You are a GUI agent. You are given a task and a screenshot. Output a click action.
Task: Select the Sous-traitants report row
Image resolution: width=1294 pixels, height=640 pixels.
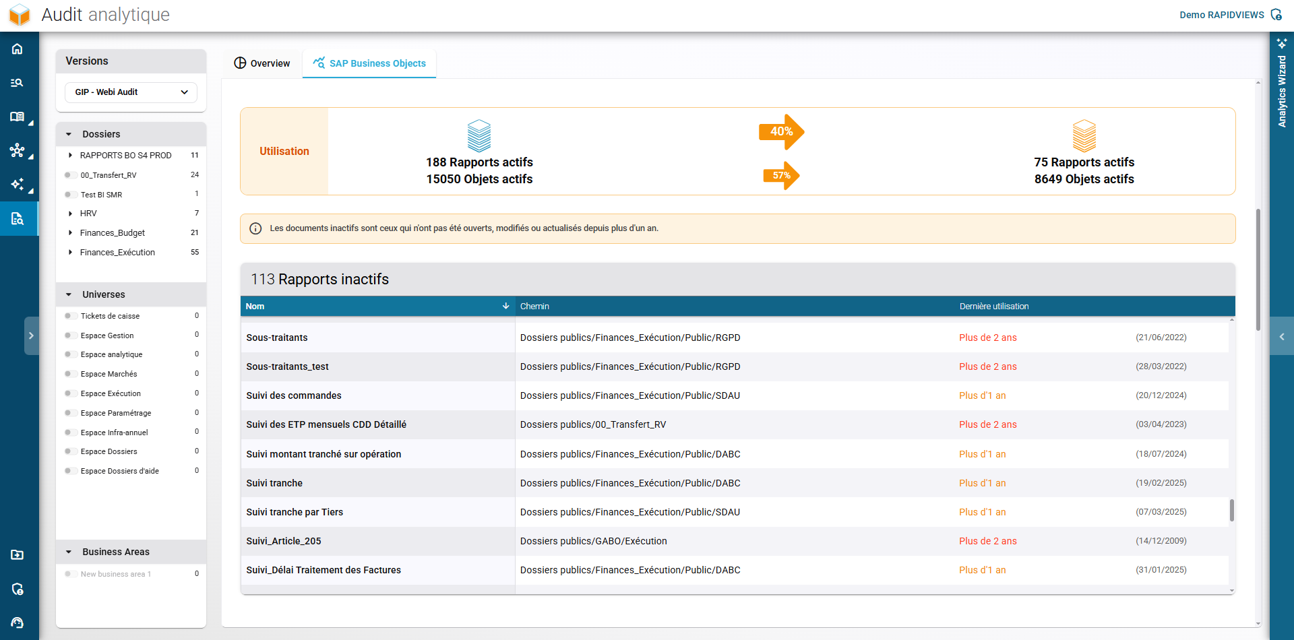click(276, 338)
